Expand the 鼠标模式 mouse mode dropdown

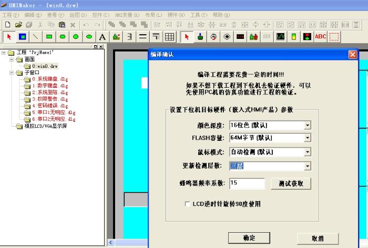tap(308, 152)
